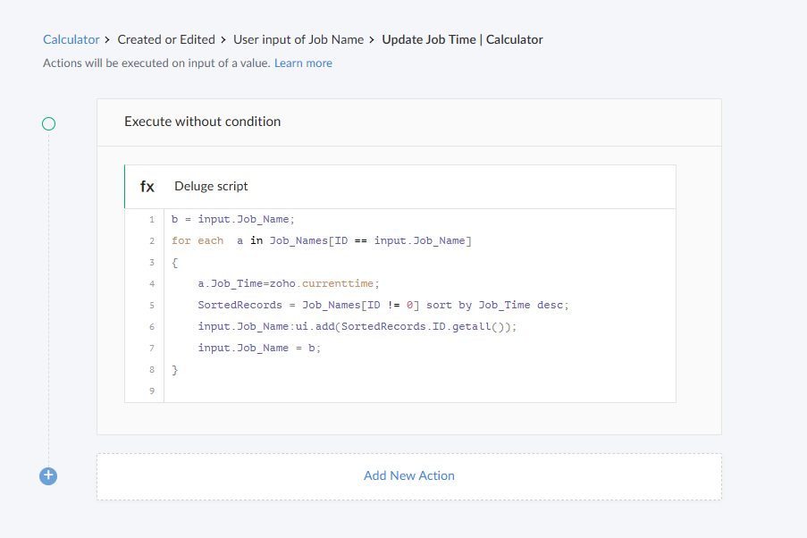Click the ui.add SortedRecords code line

357,326
